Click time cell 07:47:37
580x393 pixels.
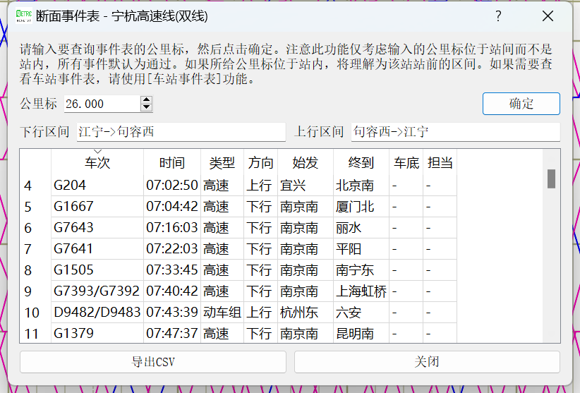tap(172, 333)
